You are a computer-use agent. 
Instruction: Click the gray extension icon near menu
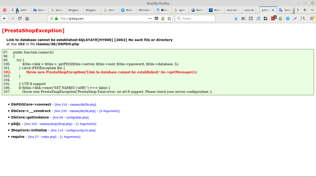302,19
